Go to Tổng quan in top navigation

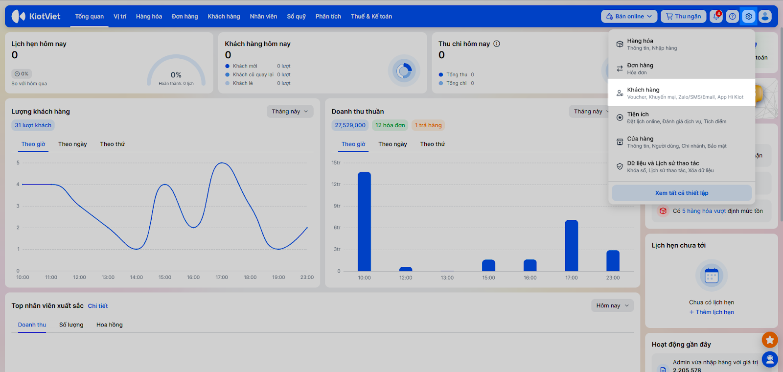90,16
